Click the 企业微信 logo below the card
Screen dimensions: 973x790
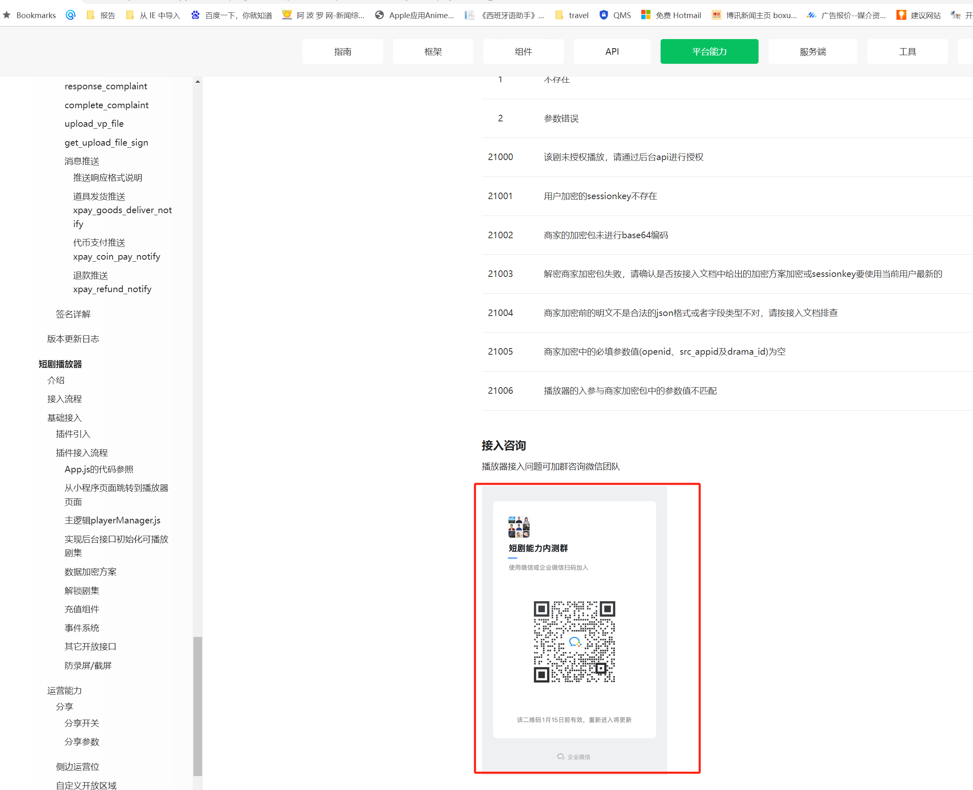[573, 756]
